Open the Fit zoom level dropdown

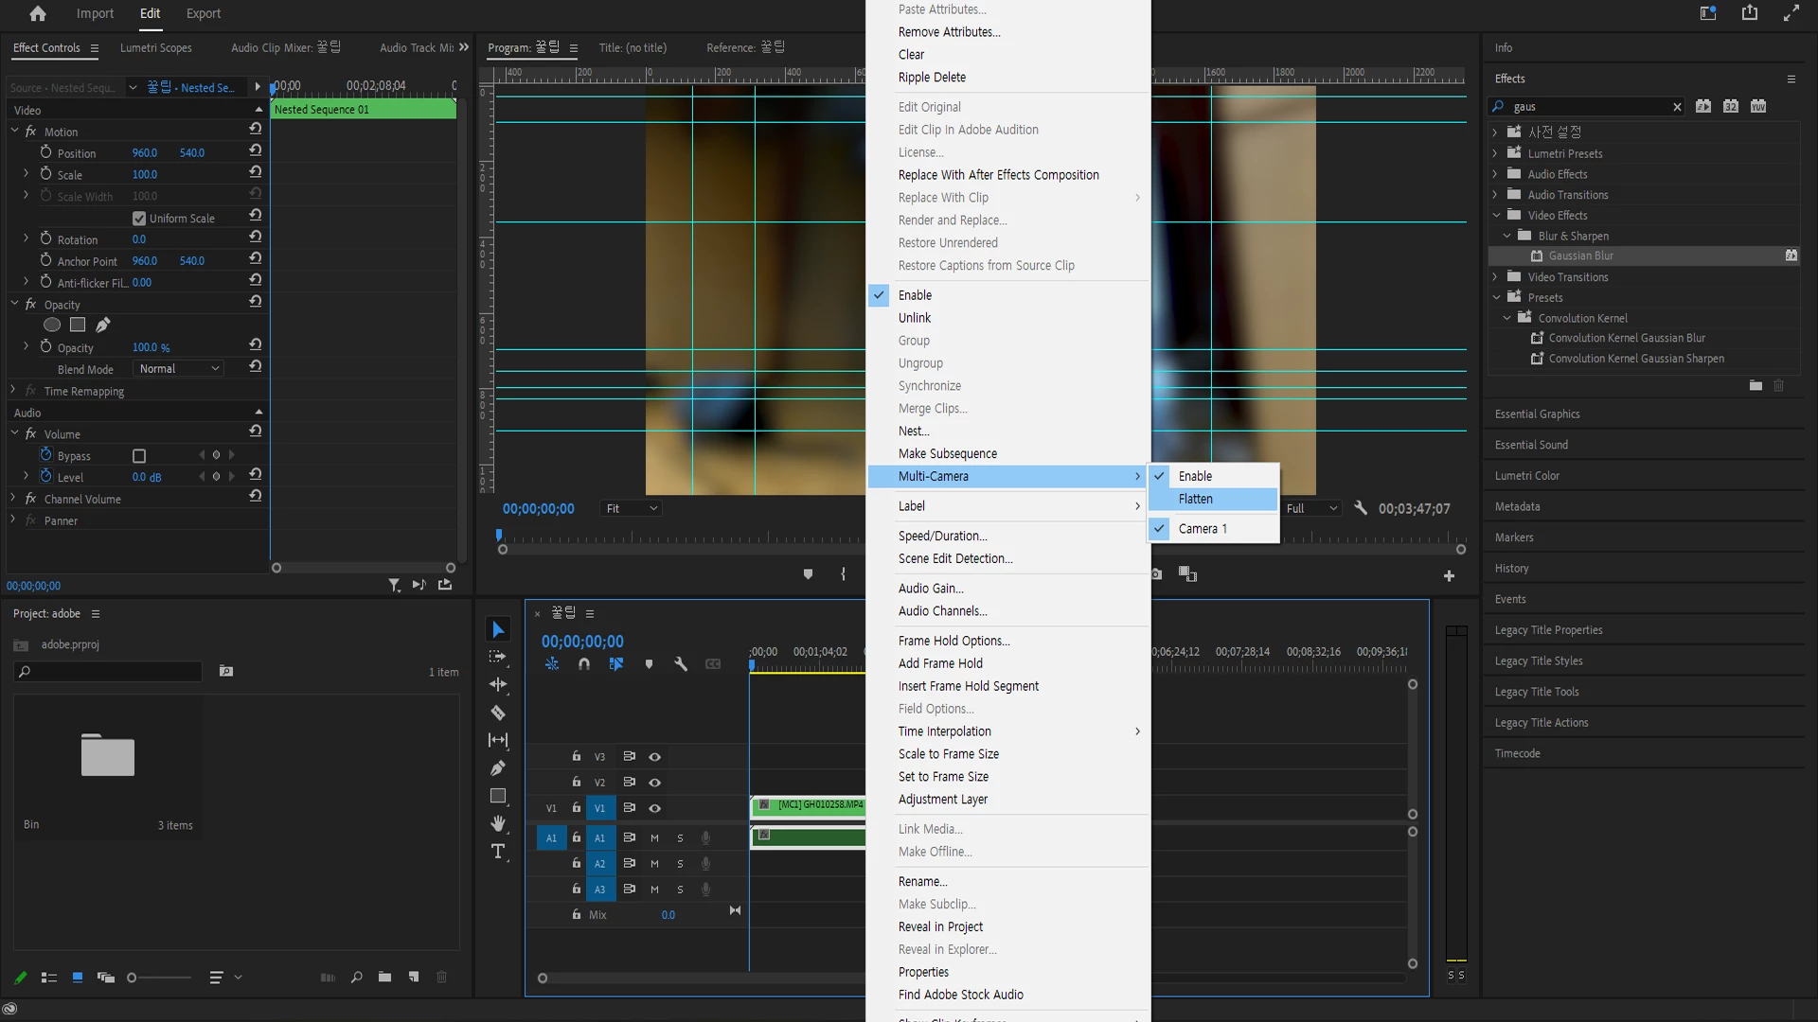click(631, 509)
